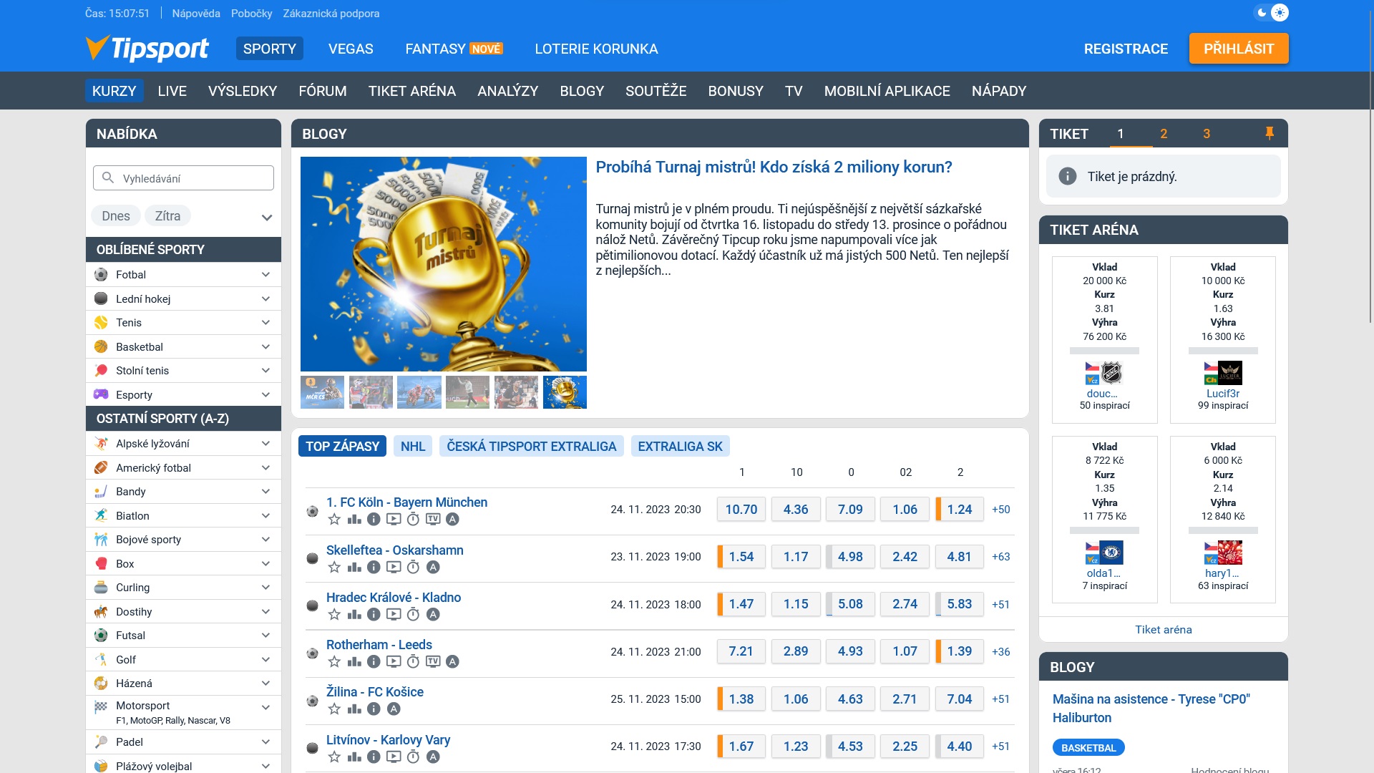Open the LIVE navigation tab
The width and height of the screenshot is (1374, 773).
pos(172,91)
